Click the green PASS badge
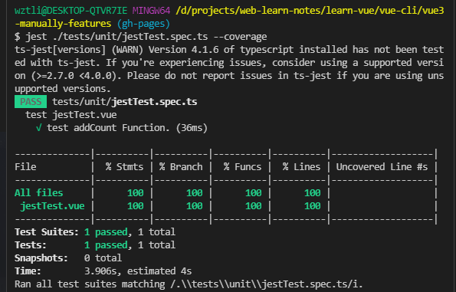The width and height of the screenshot is (456, 292). coord(31,101)
